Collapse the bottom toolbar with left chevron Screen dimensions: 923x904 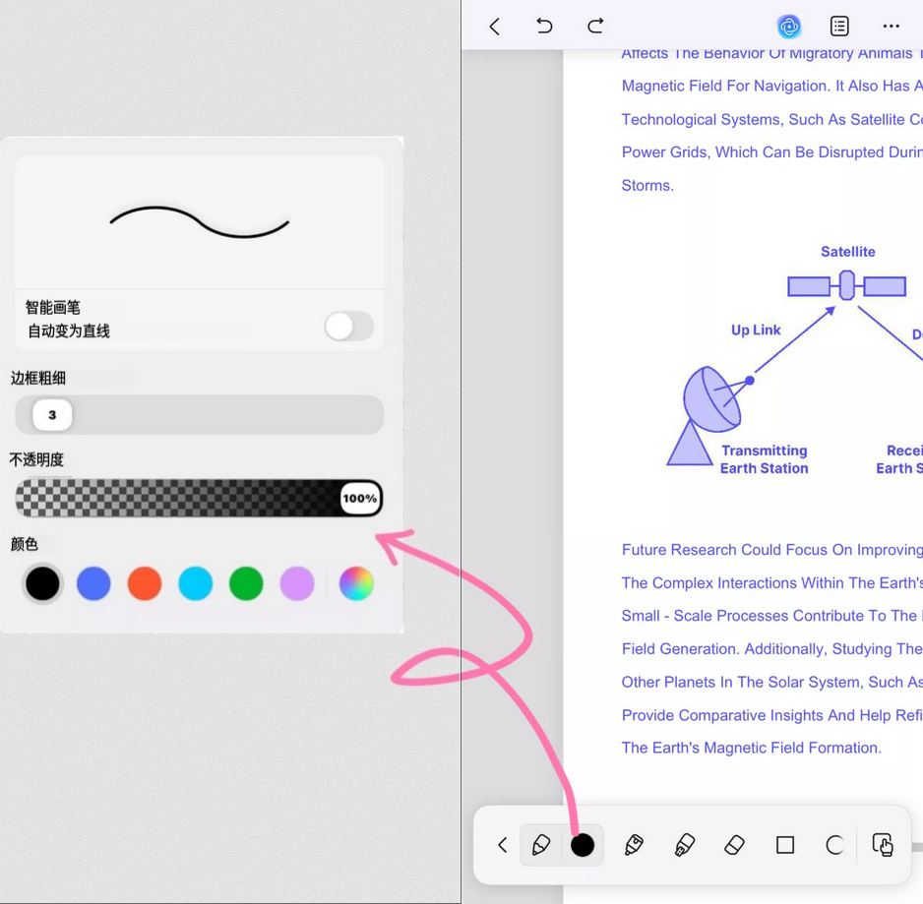point(503,845)
